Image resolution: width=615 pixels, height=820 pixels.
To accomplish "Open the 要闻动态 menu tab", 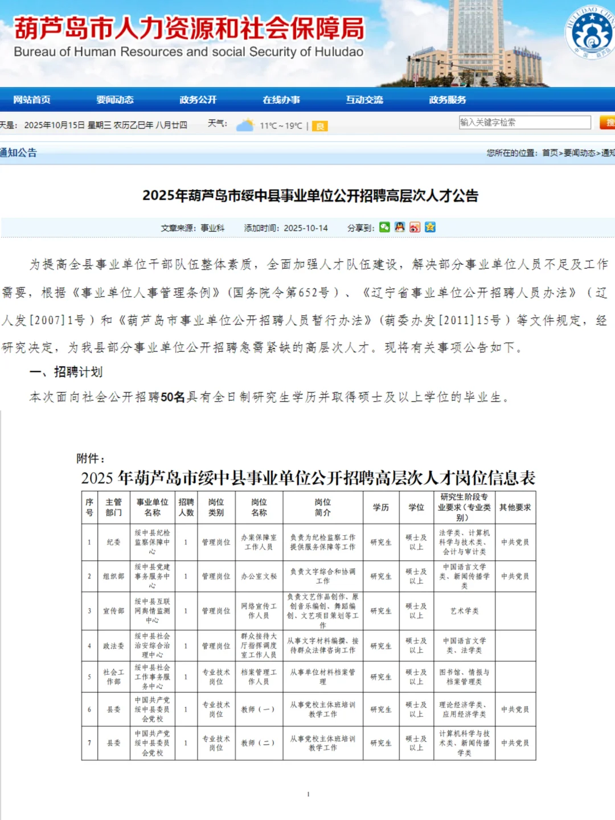I will point(115,100).
